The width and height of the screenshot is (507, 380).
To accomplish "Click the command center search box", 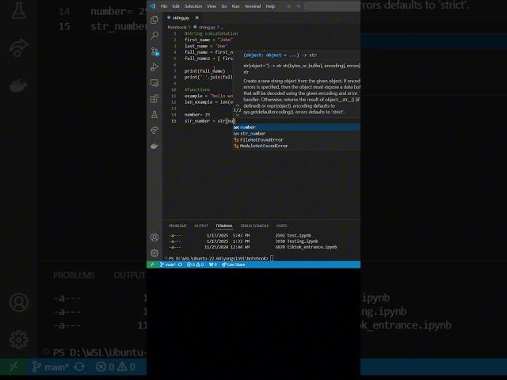I will [333, 6].
